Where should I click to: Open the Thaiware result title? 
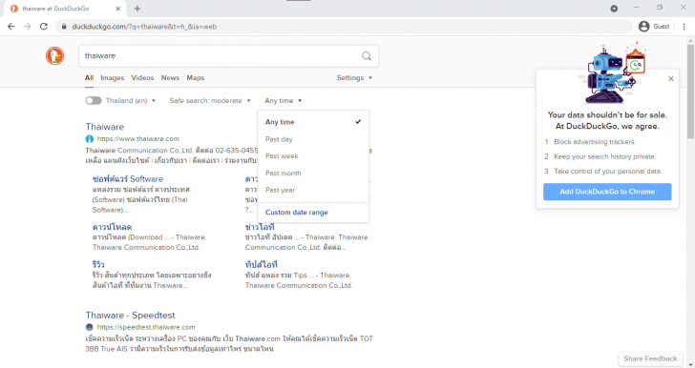click(105, 127)
